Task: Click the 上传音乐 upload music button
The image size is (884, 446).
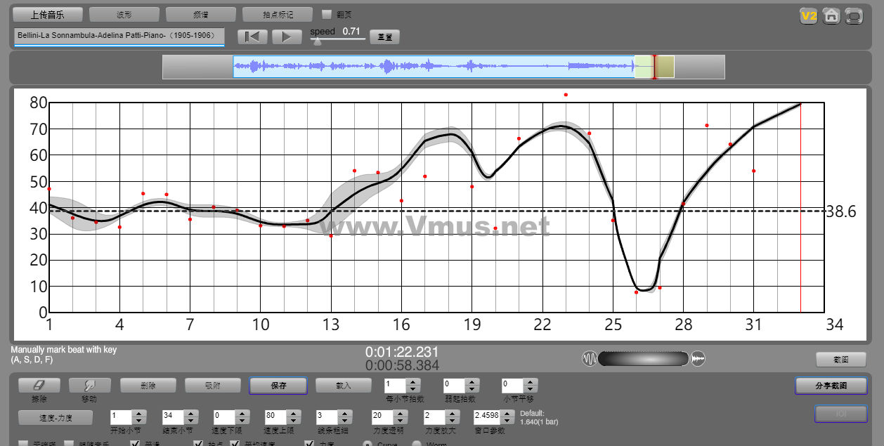Action: 48,14
